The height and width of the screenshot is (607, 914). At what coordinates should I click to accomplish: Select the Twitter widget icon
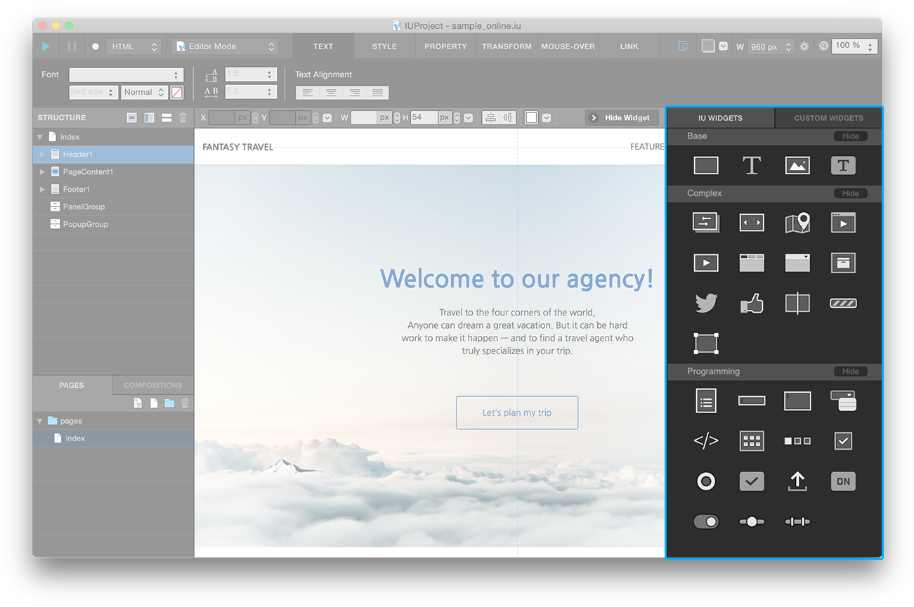tap(705, 303)
